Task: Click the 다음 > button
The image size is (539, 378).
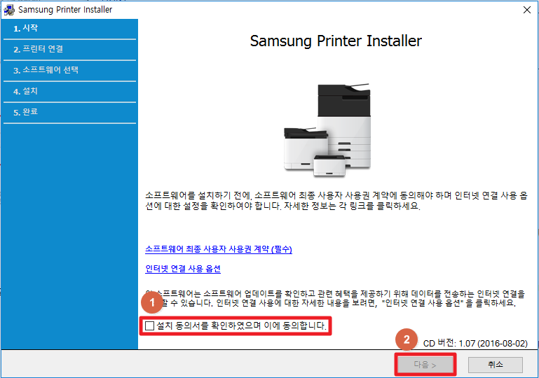Action: tap(425, 365)
